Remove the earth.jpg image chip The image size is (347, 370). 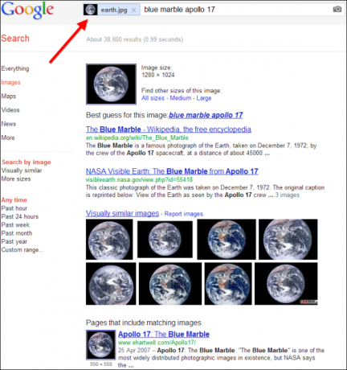(x=133, y=10)
